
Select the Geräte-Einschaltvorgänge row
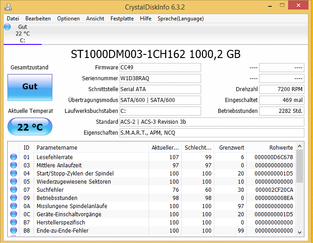[x=152, y=214]
